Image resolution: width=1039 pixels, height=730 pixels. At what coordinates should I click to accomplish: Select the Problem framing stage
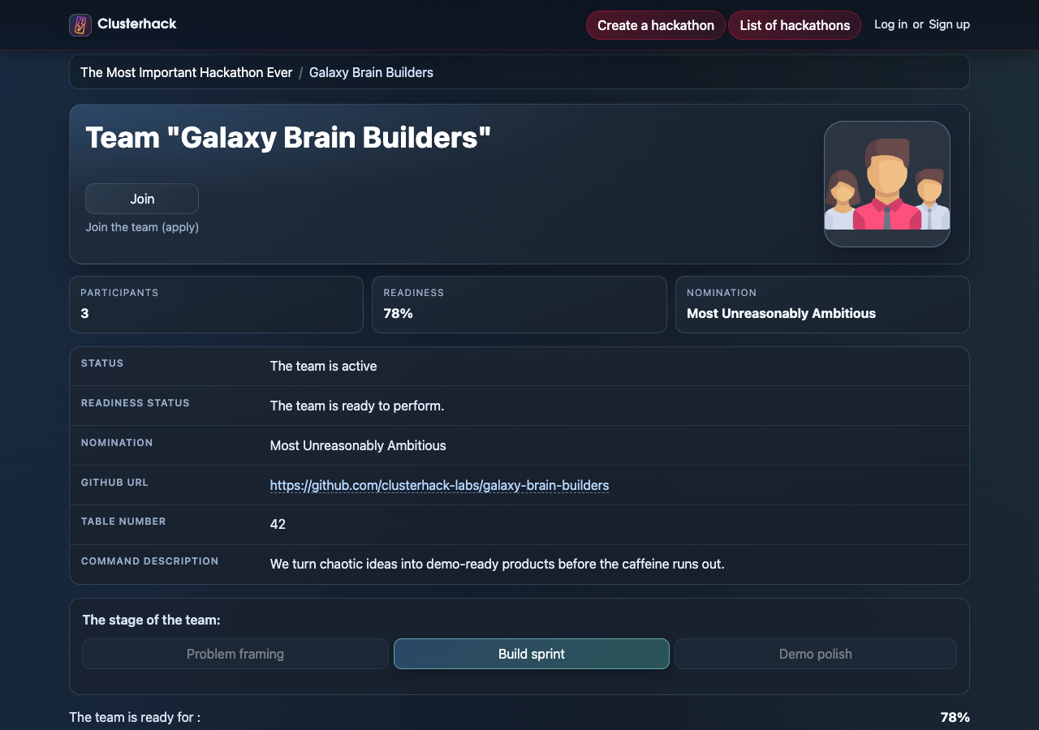[235, 654]
